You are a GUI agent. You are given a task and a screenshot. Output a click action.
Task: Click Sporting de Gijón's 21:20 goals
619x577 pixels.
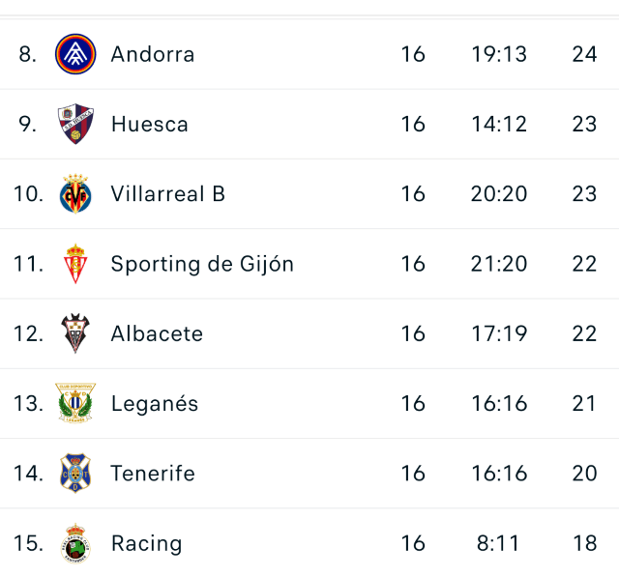[499, 264]
